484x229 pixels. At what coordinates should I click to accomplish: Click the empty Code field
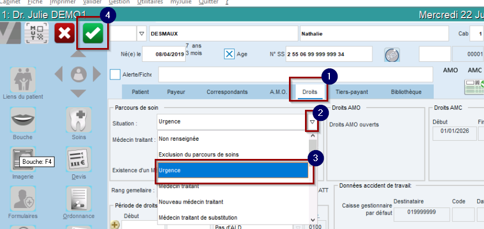464,215
